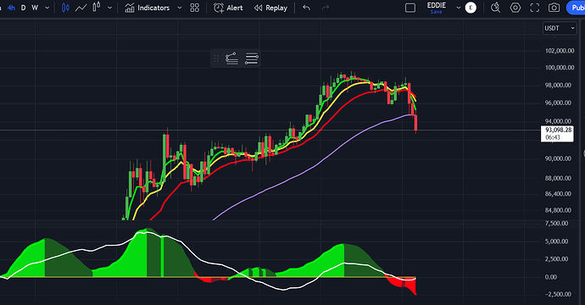
Task: Select the D daily timeframe
Action: click(23, 8)
